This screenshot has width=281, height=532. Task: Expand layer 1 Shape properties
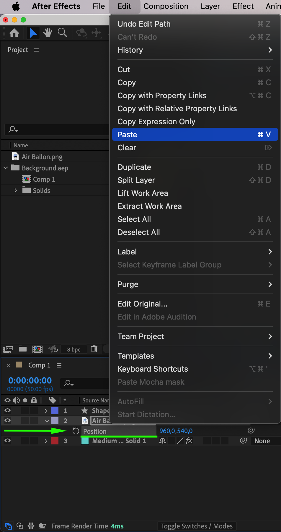click(x=45, y=411)
